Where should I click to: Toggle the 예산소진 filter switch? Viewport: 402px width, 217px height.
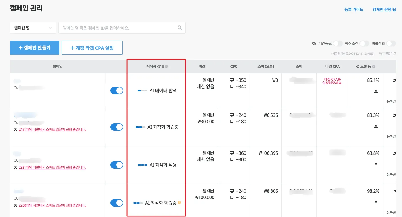[x=364, y=43]
